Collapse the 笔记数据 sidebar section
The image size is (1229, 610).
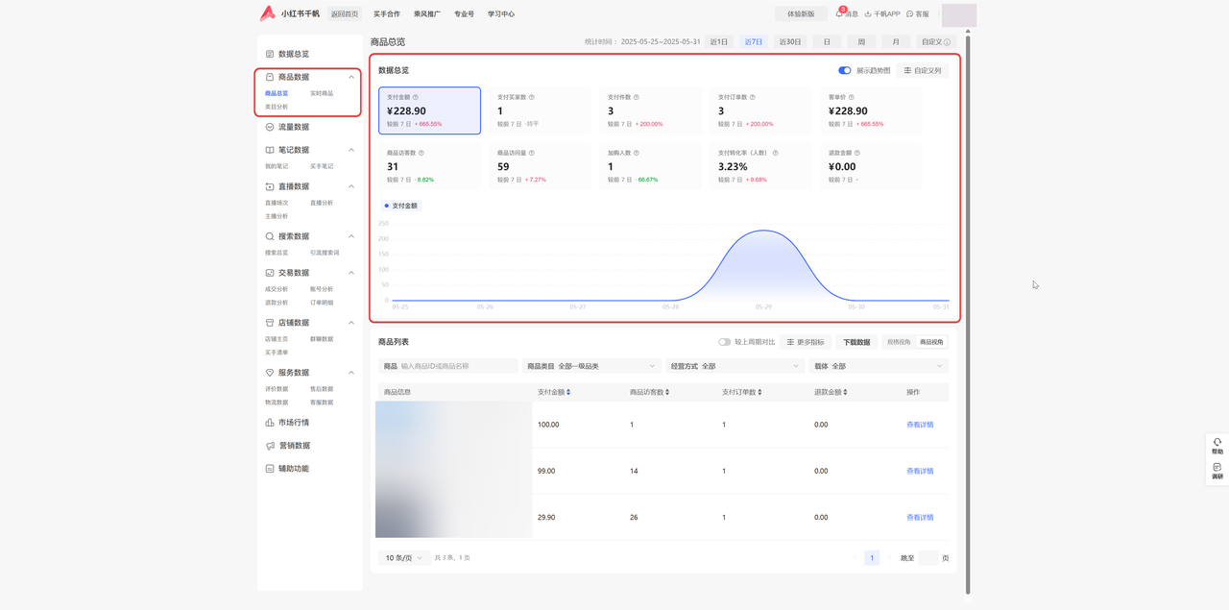[351, 150]
